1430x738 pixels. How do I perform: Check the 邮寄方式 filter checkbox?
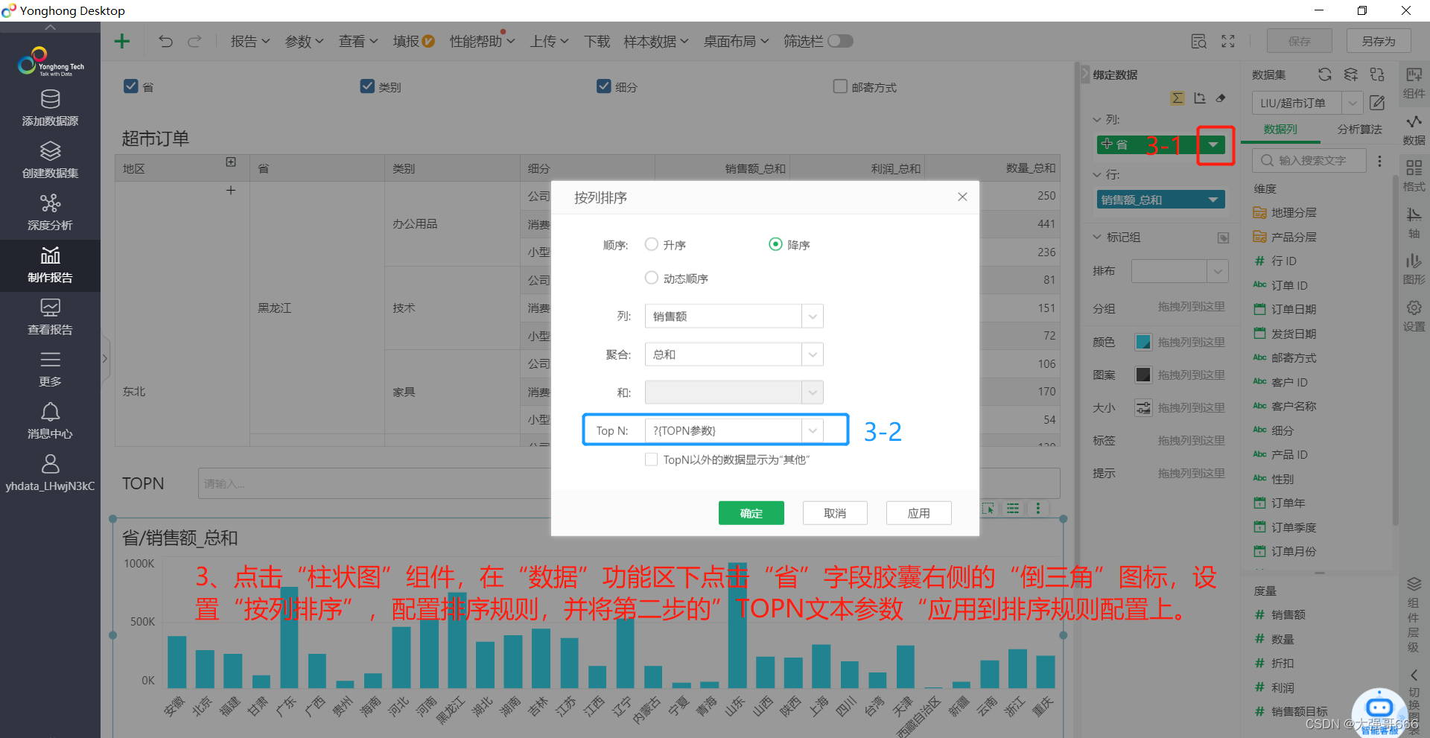click(840, 86)
